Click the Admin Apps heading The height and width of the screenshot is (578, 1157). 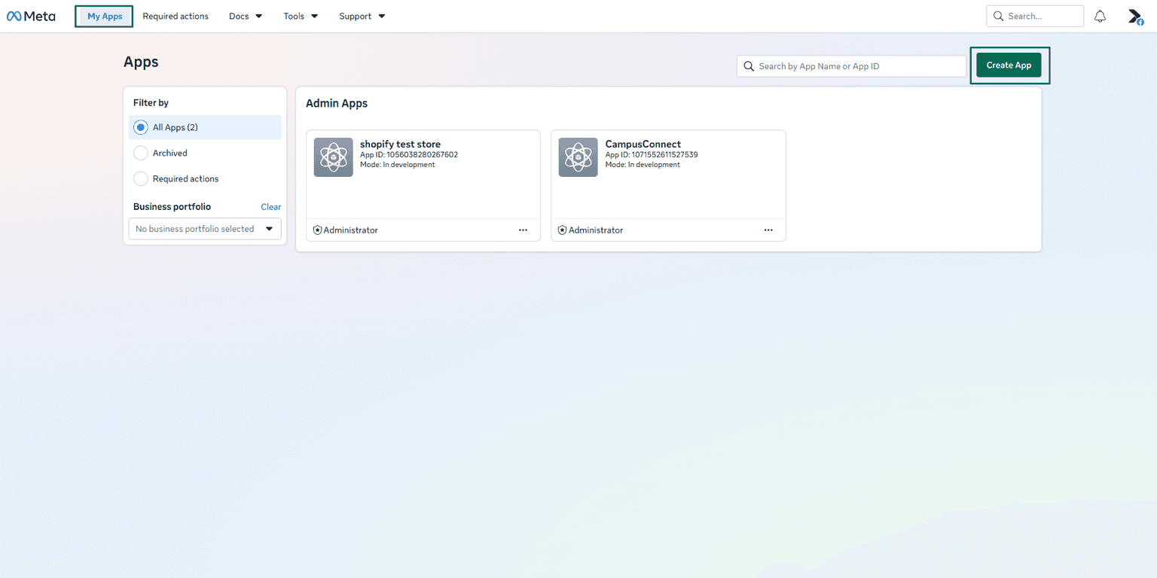coord(337,104)
